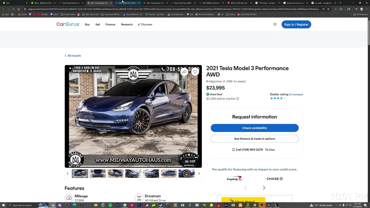370x208 pixels.
Task: Click the Mileage gauge icon
Action: coord(69,198)
